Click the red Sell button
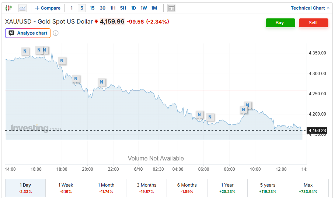 tap(313, 23)
